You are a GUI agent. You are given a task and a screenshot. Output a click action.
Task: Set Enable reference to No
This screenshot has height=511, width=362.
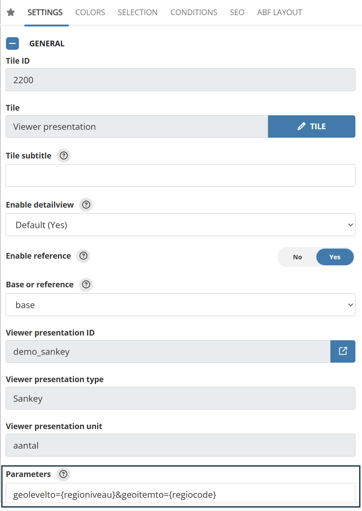[297, 257]
